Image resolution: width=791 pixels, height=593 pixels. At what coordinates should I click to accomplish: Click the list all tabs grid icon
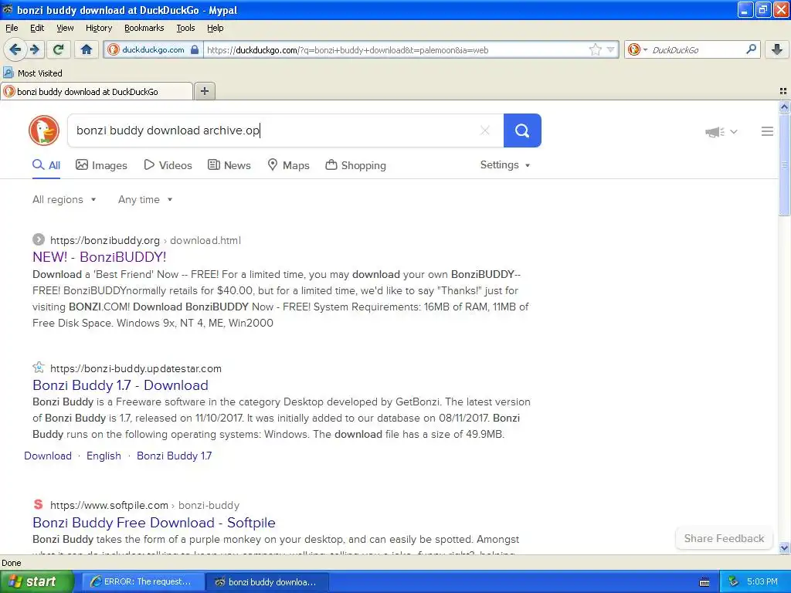(x=783, y=91)
